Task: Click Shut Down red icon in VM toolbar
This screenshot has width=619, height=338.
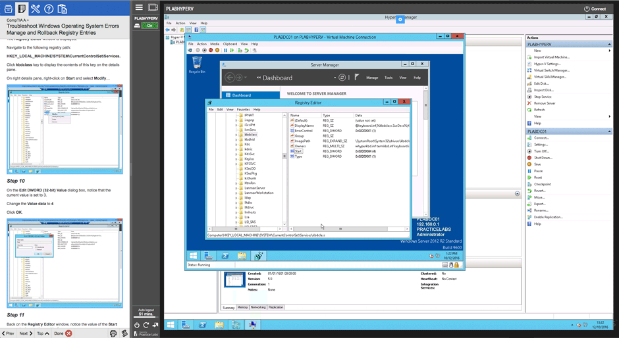Action: 211,50
